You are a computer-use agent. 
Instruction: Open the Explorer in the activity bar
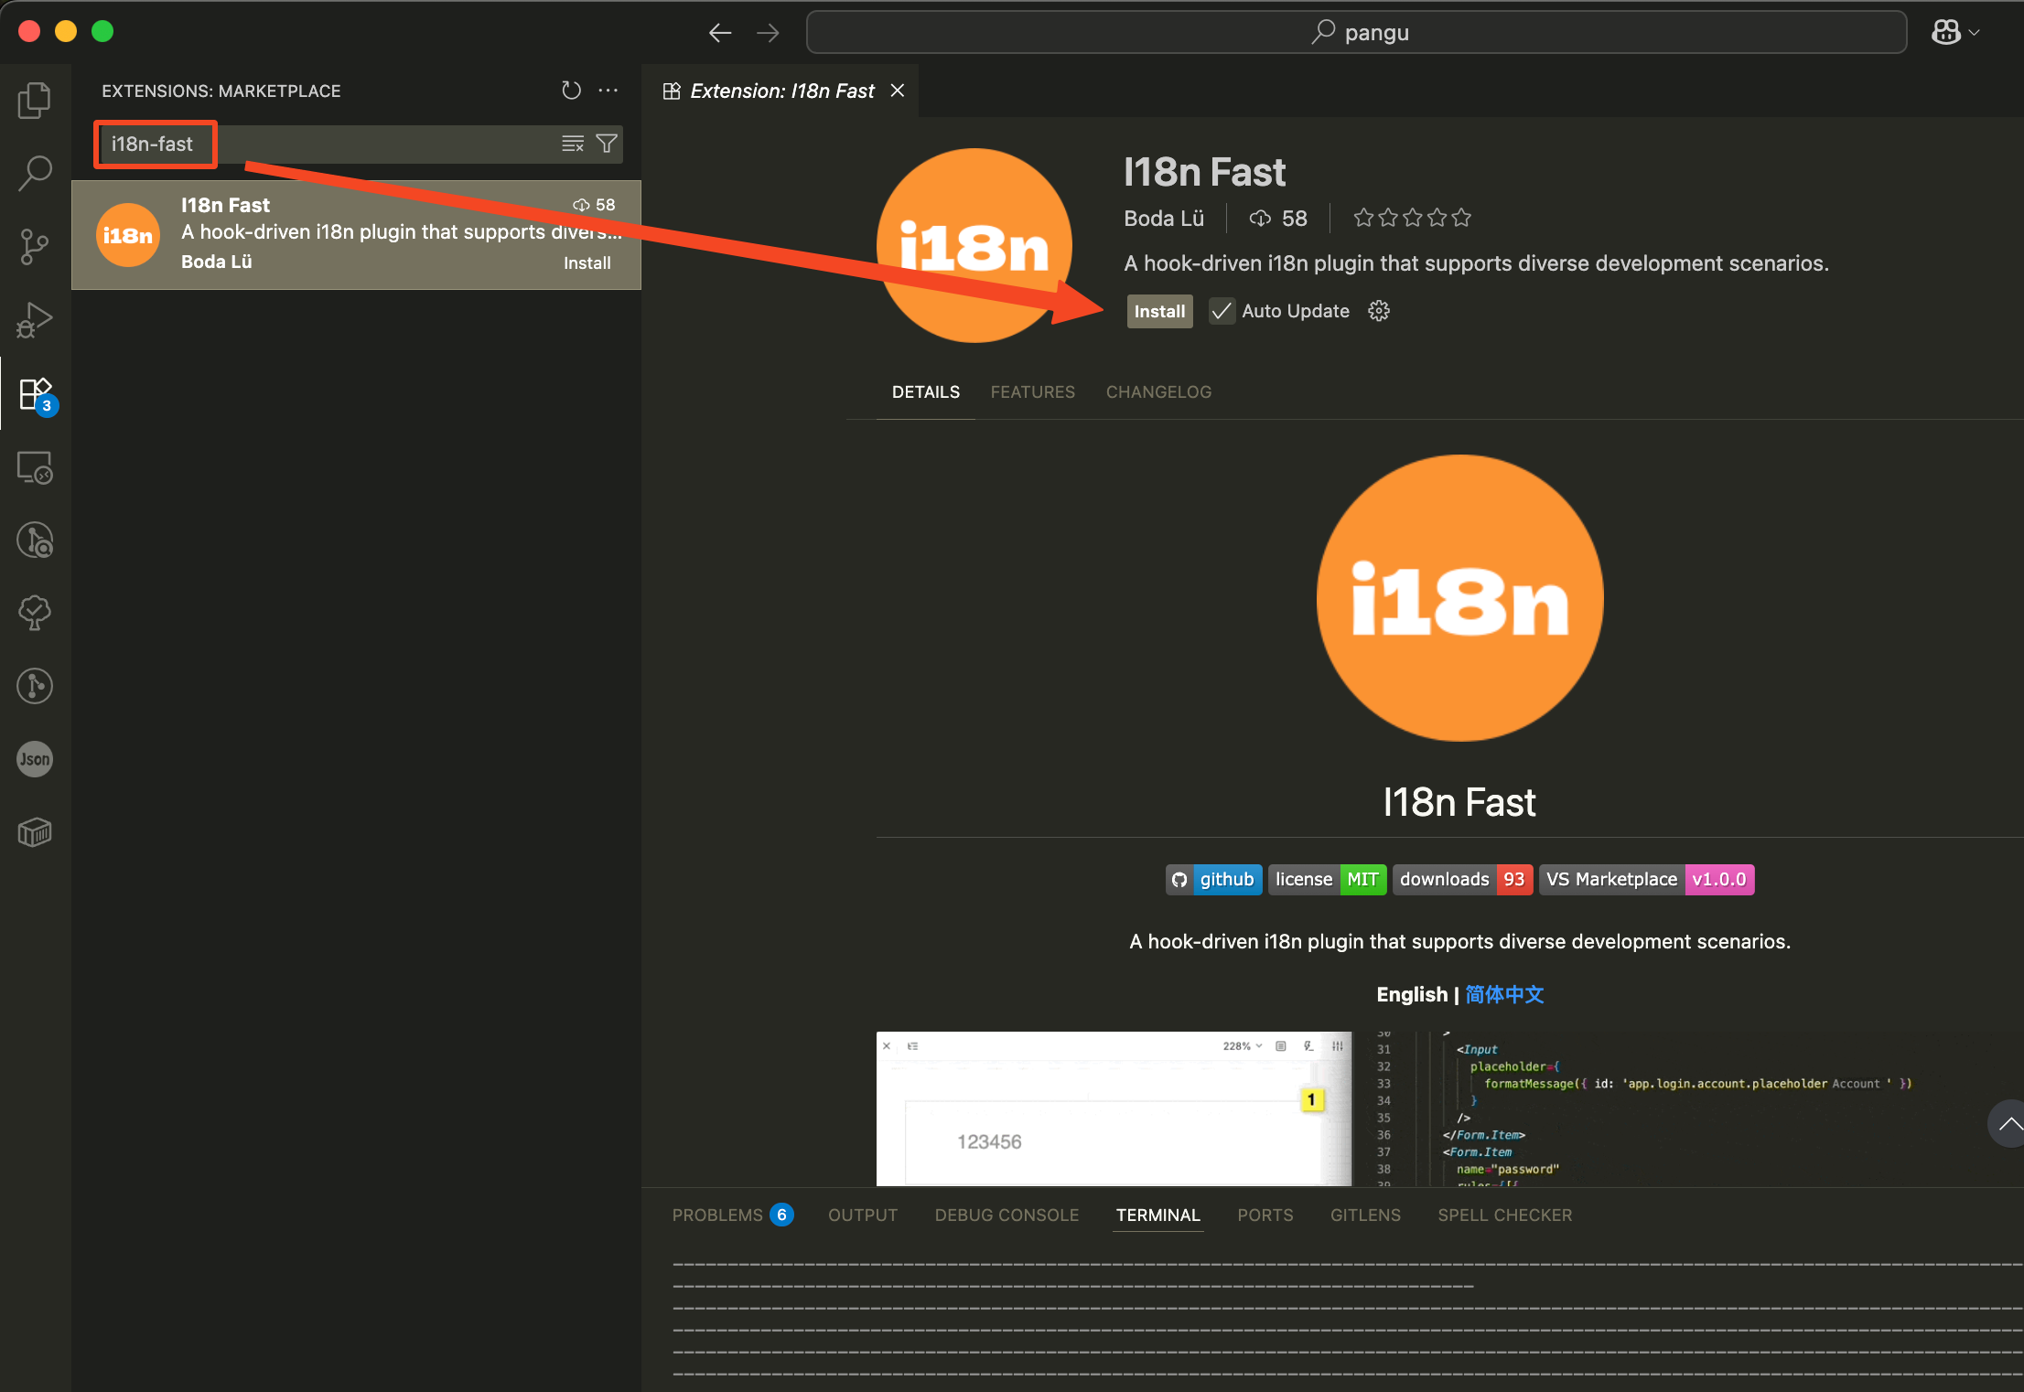pyautogui.click(x=35, y=101)
